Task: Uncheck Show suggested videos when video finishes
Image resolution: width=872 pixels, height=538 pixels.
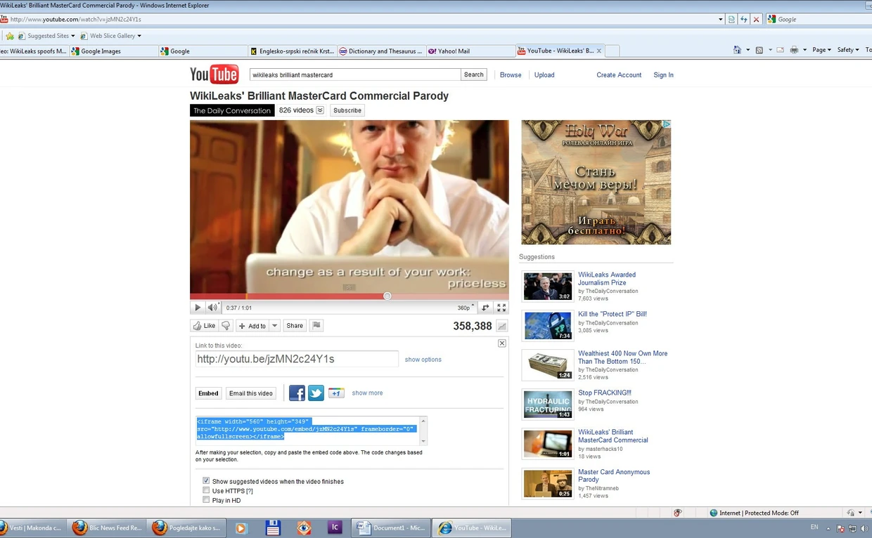Action: pyautogui.click(x=206, y=481)
